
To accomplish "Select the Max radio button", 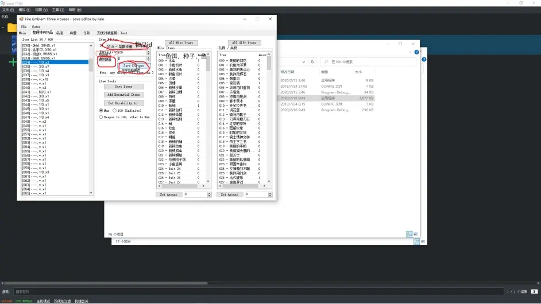I will (102, 110).
